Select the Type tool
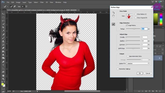165x93 pixels. click(3, 65)
